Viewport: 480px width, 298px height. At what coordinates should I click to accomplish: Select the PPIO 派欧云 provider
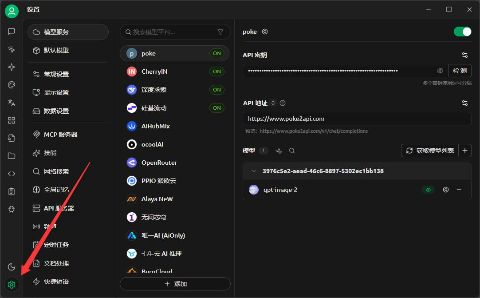[x=174, y=181]
